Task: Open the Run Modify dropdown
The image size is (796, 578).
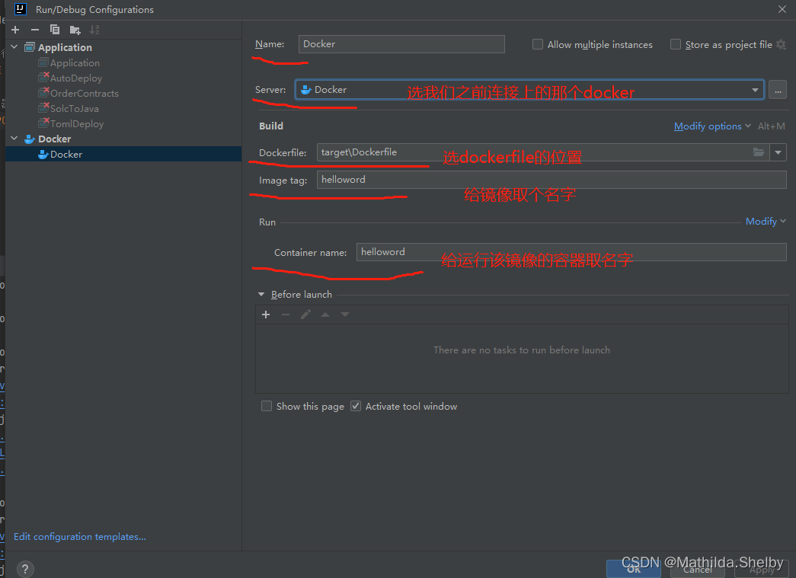Action: coord(766,222)
